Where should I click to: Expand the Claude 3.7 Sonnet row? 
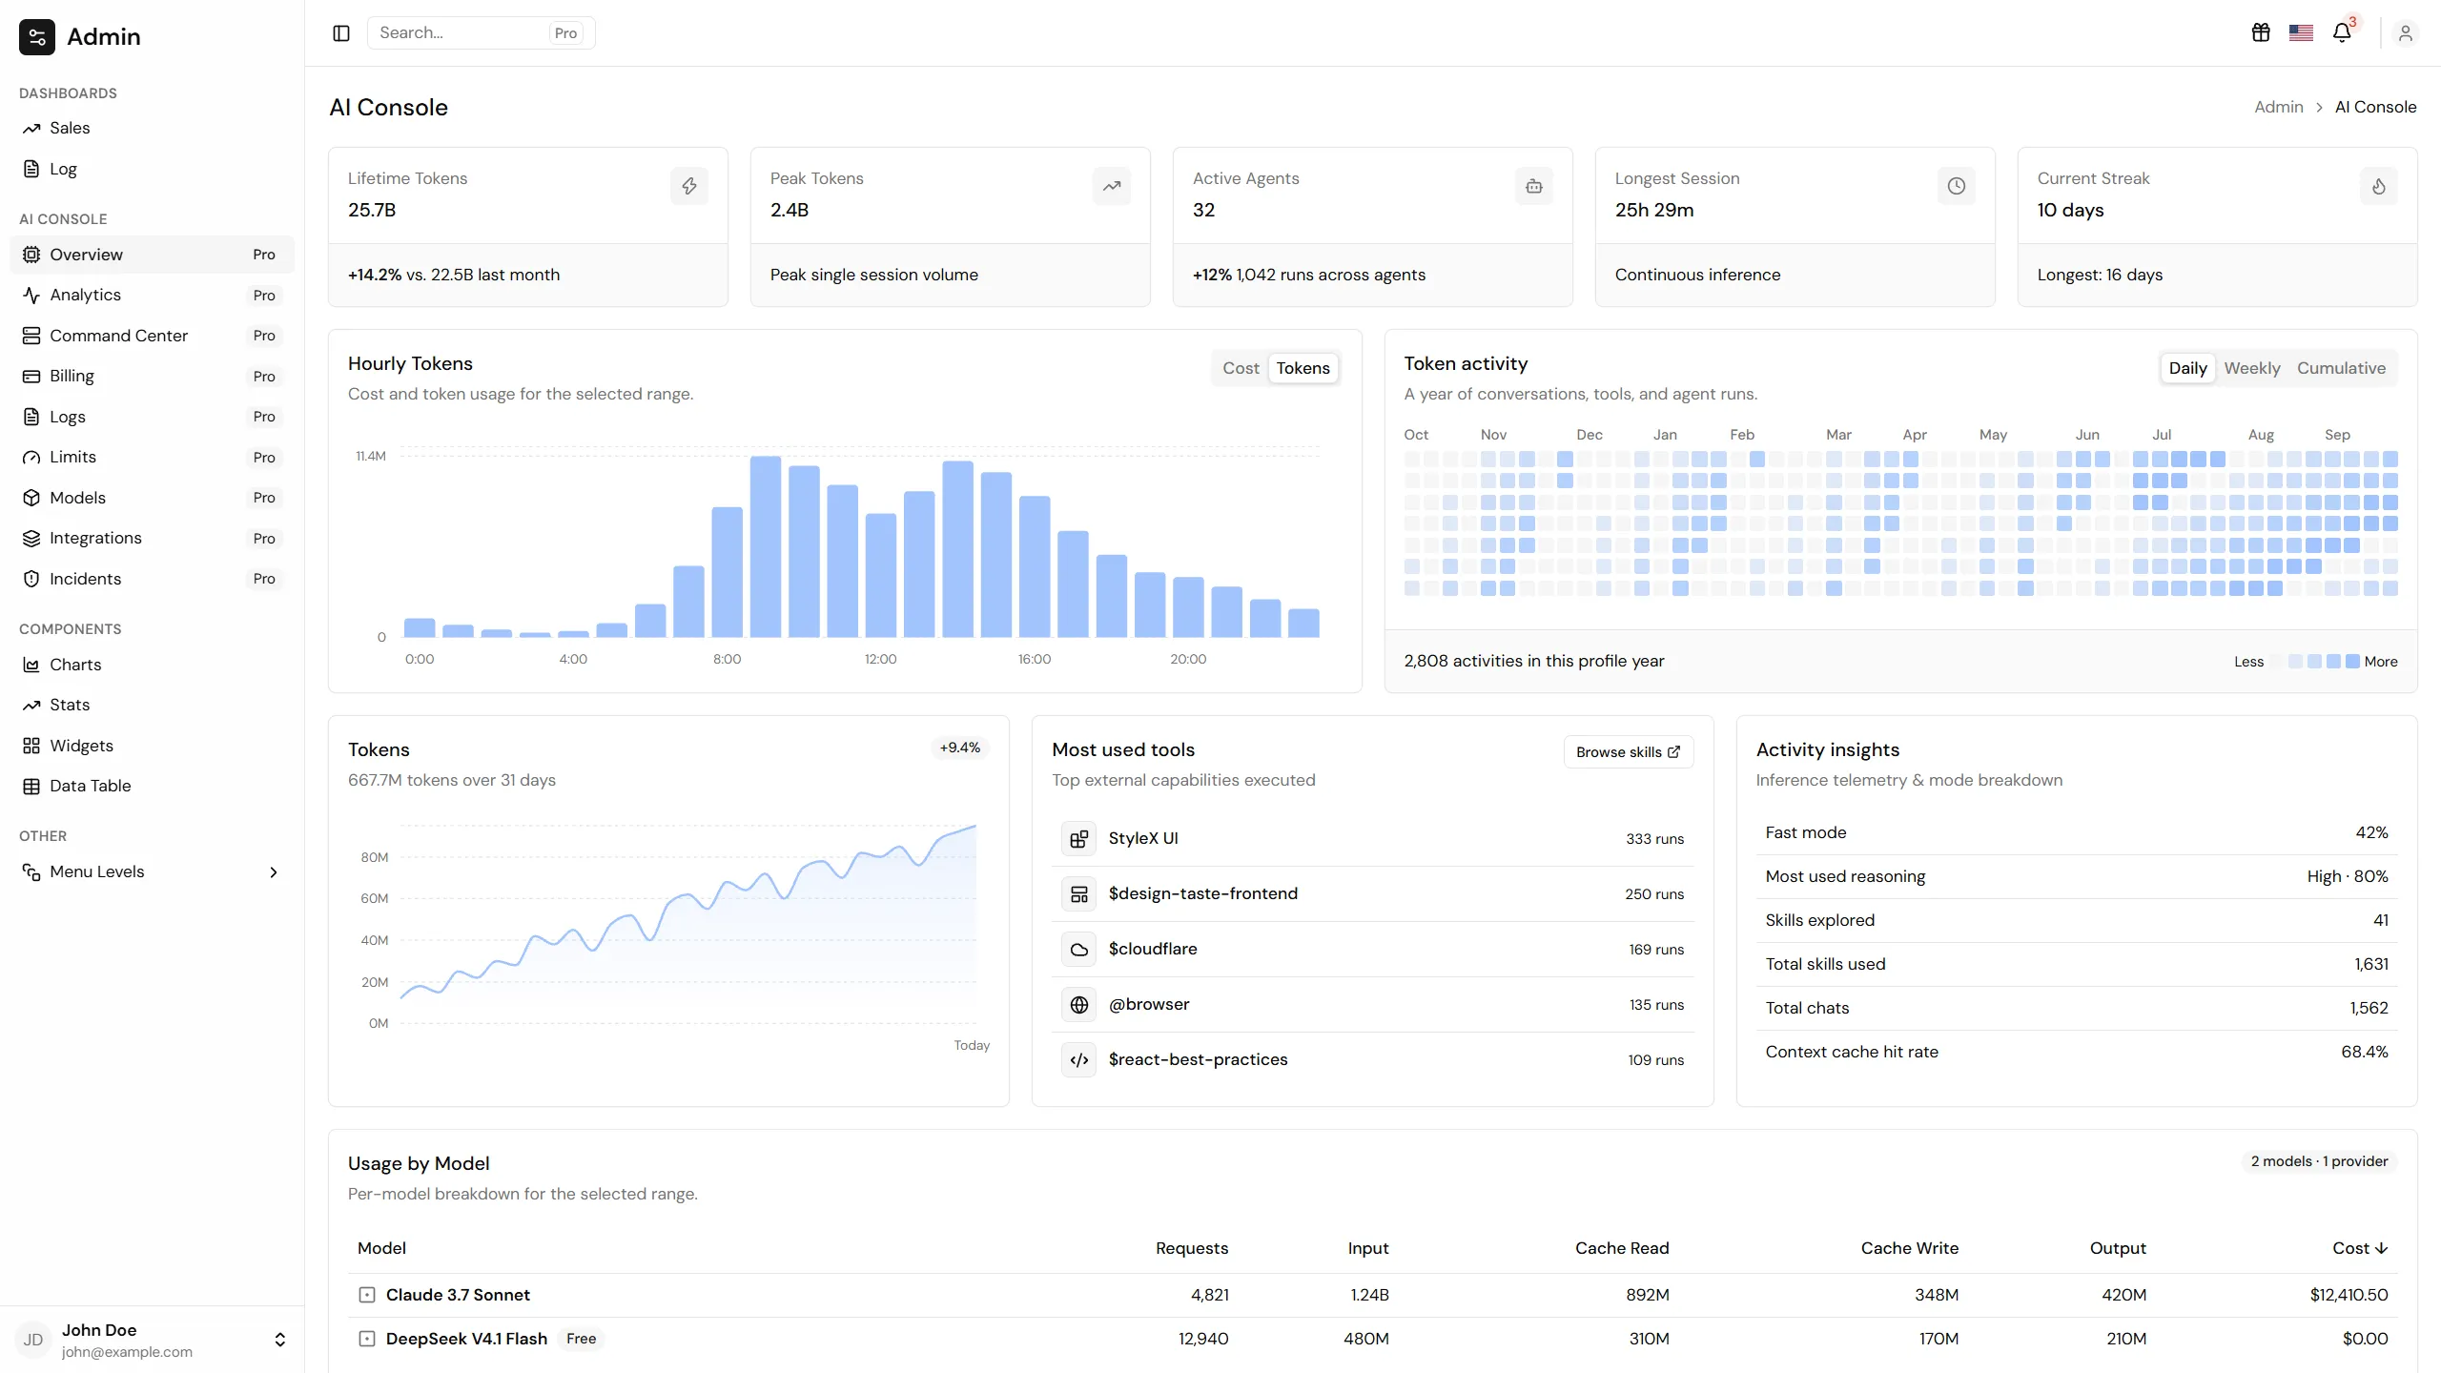pyautogui.click(x=367, y=1295)
